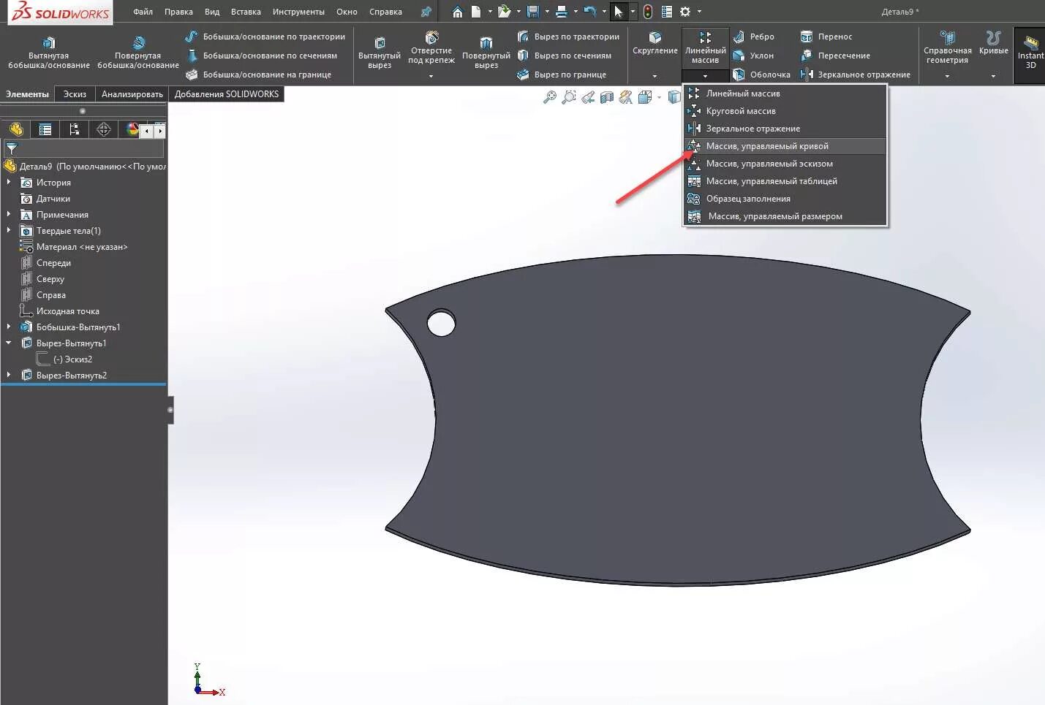The width and height of the screenshot is (1045, 705).
Task: Expand the Бобышка-Вытянуть1 feature node
Action: click(x=9, y=327)
